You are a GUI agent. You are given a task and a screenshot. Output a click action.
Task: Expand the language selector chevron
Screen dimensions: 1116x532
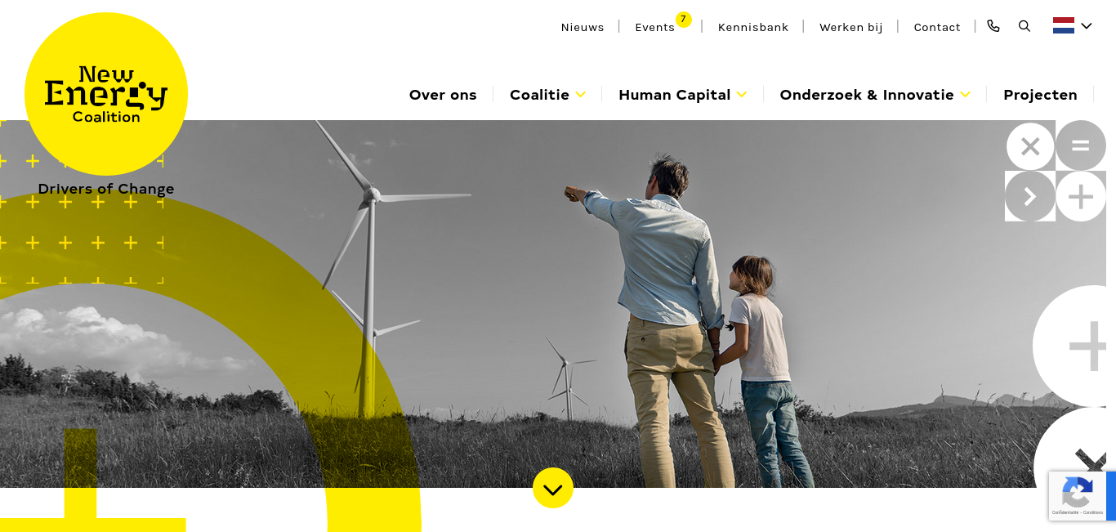pyautogui.click(x=1087, y=26)
